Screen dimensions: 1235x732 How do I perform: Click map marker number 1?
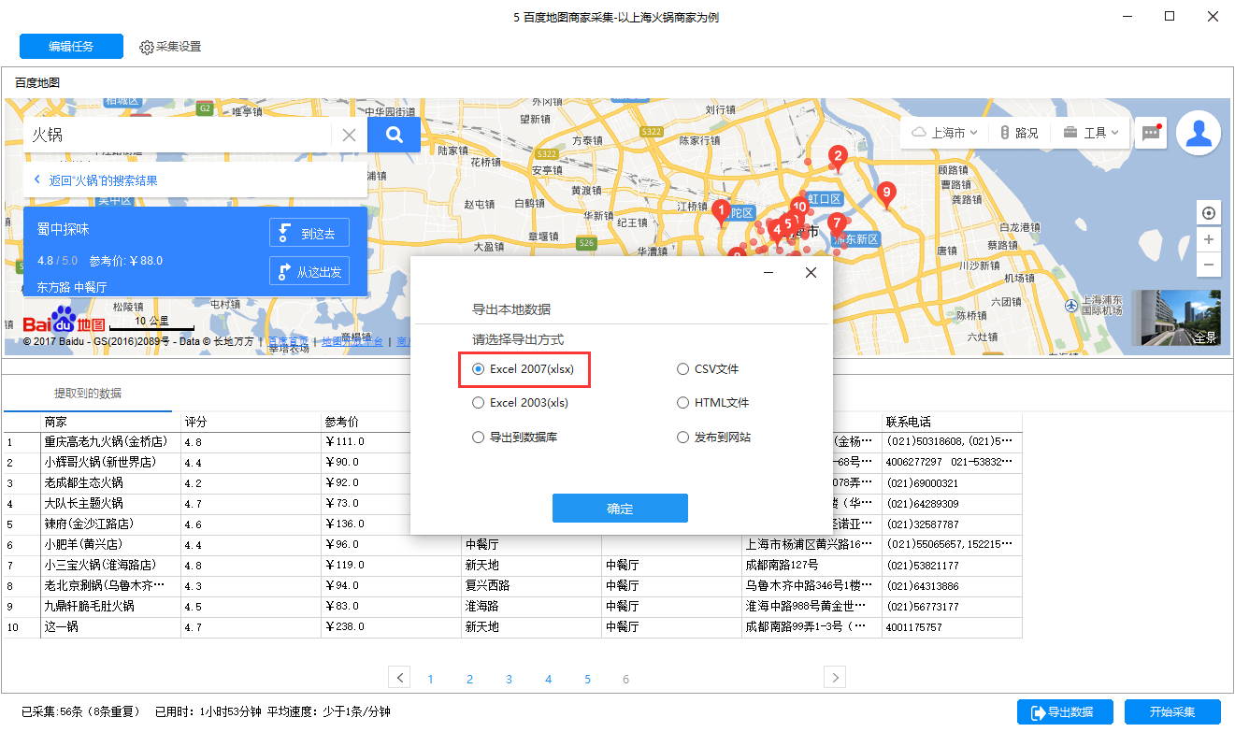coord(721,212)
